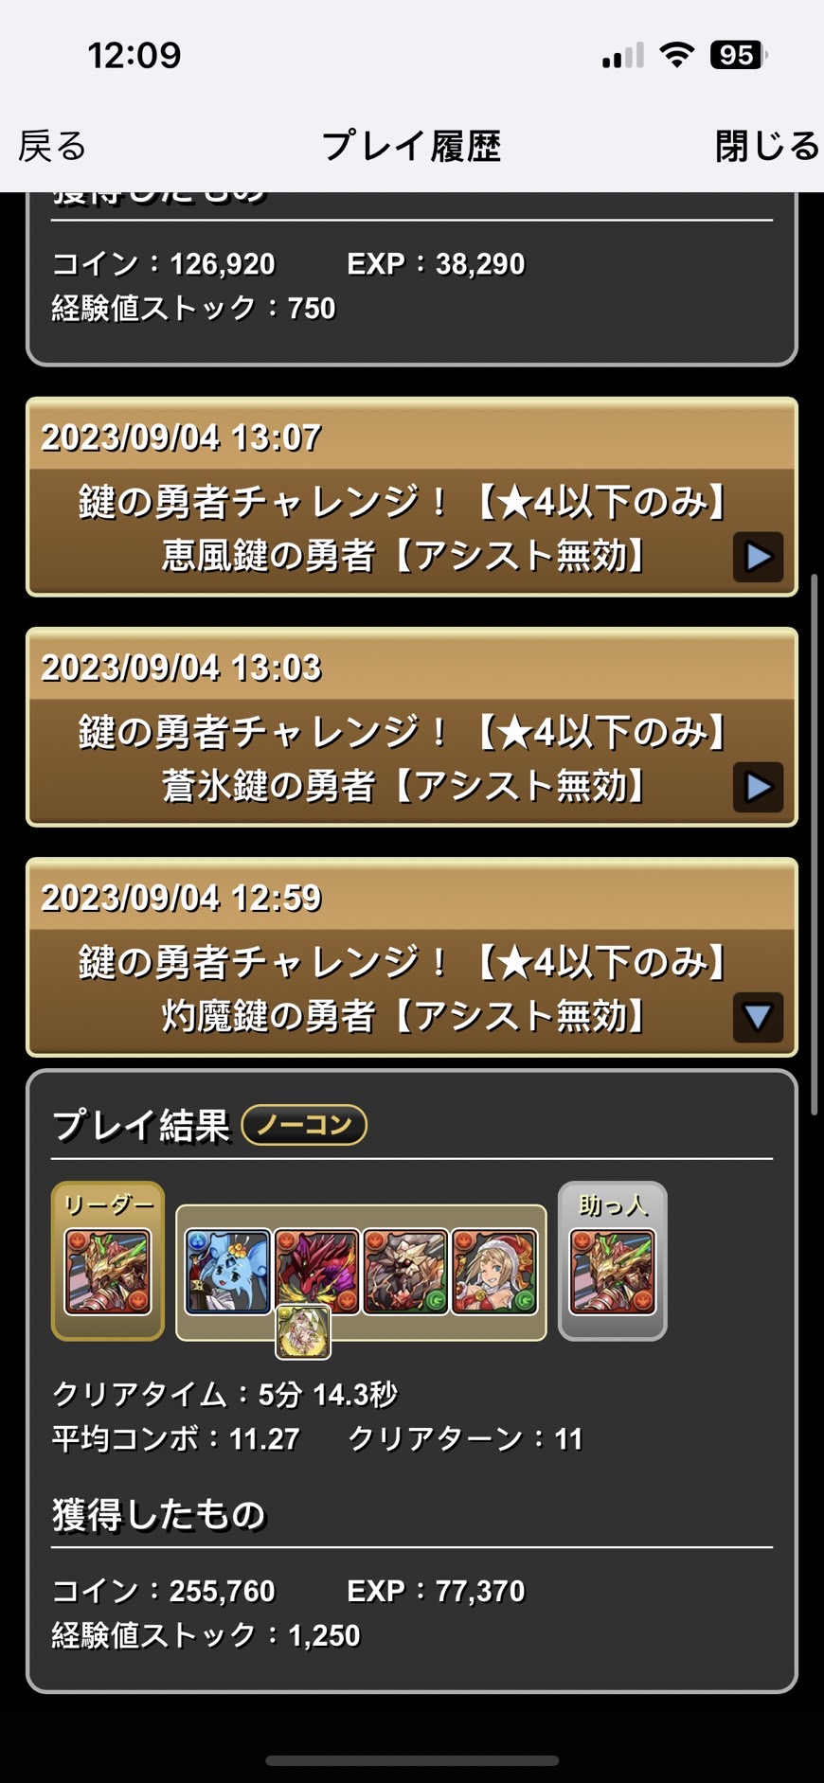Viewport: 824px width, 1783px height.
Task: Tap the leader monster icon
Action: [108, 1272]
